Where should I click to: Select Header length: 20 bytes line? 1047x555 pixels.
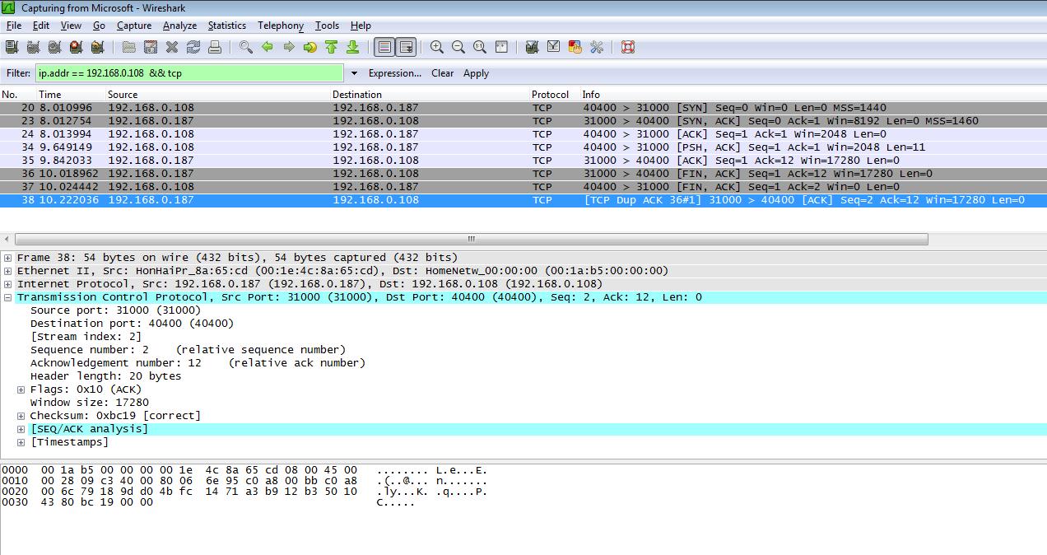pos(105,376)
